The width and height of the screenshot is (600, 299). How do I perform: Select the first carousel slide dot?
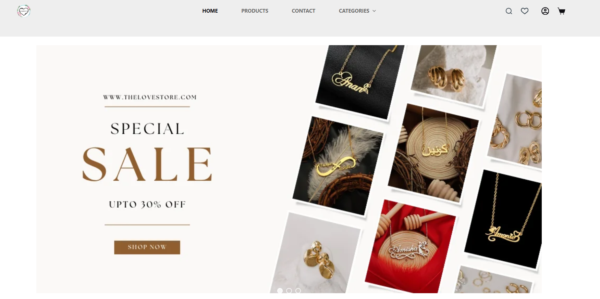[x=280, y=290]
